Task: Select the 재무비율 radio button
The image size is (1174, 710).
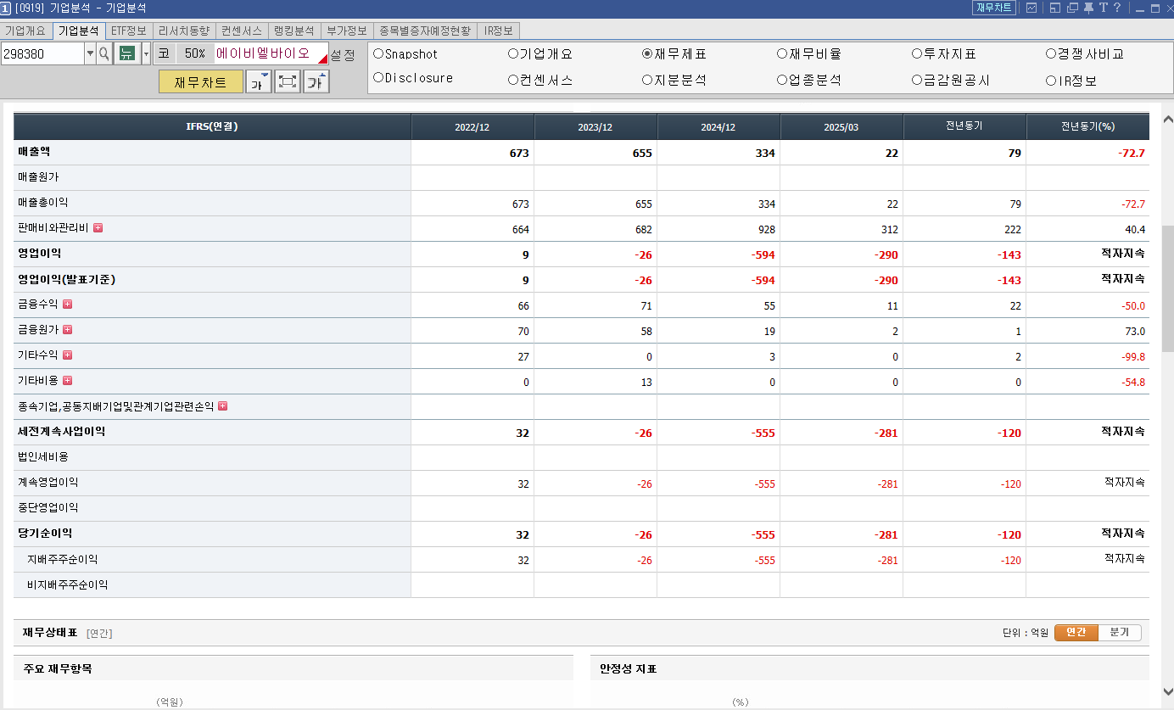Action: (782, 53)
